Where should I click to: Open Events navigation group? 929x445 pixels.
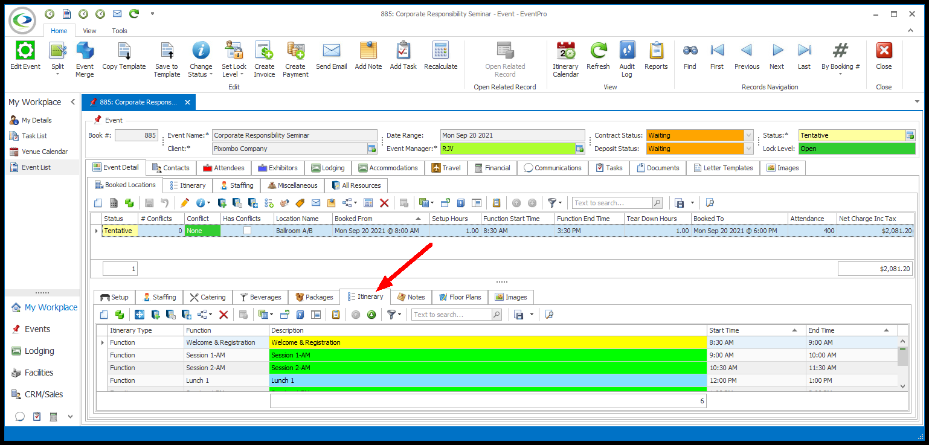(x=37, y=329)
